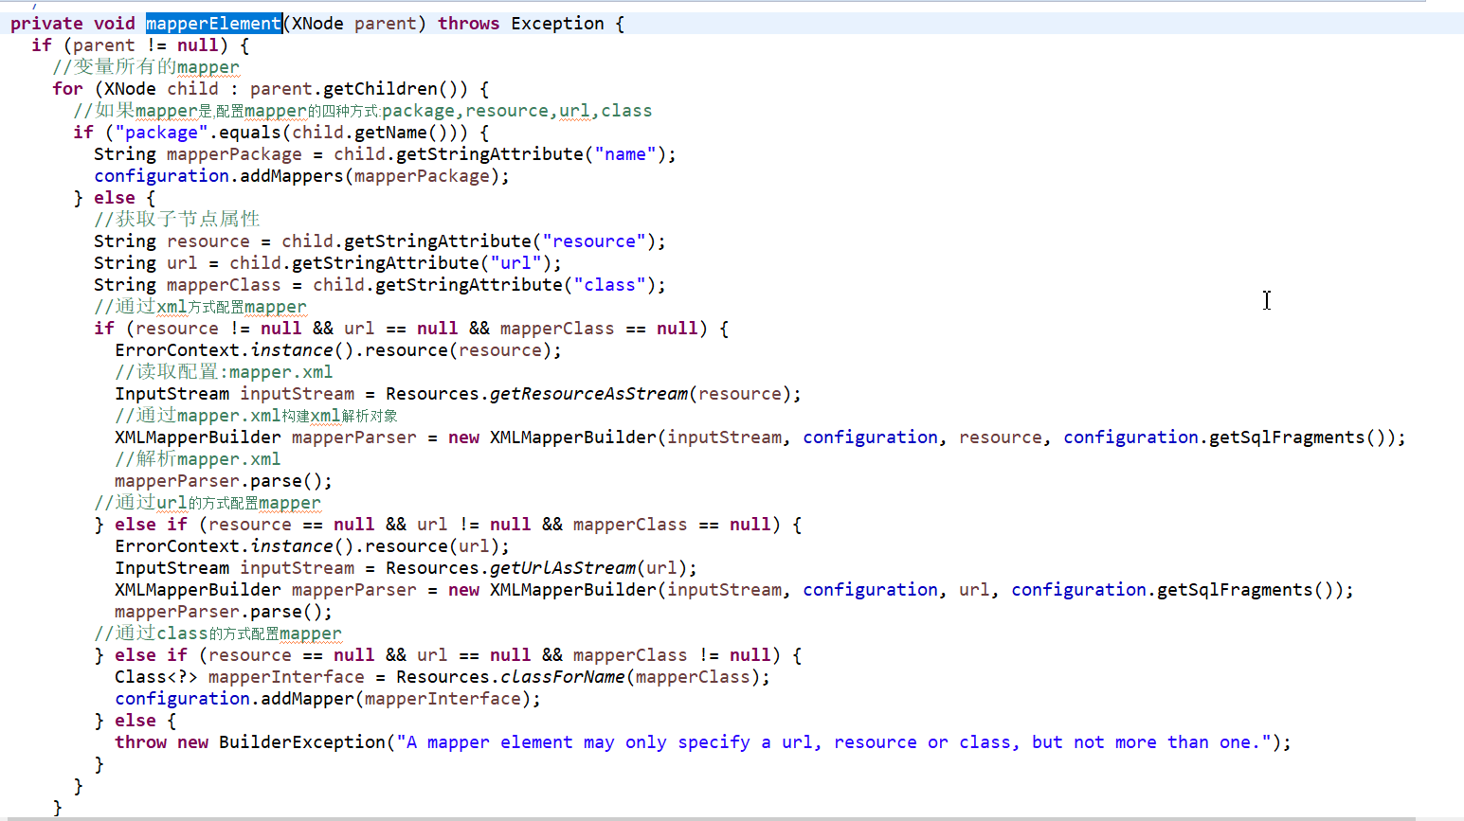The image size is (1464, 821).
Task: Click "parent.getChildren()" in the for loop
Action: point(358,89)
